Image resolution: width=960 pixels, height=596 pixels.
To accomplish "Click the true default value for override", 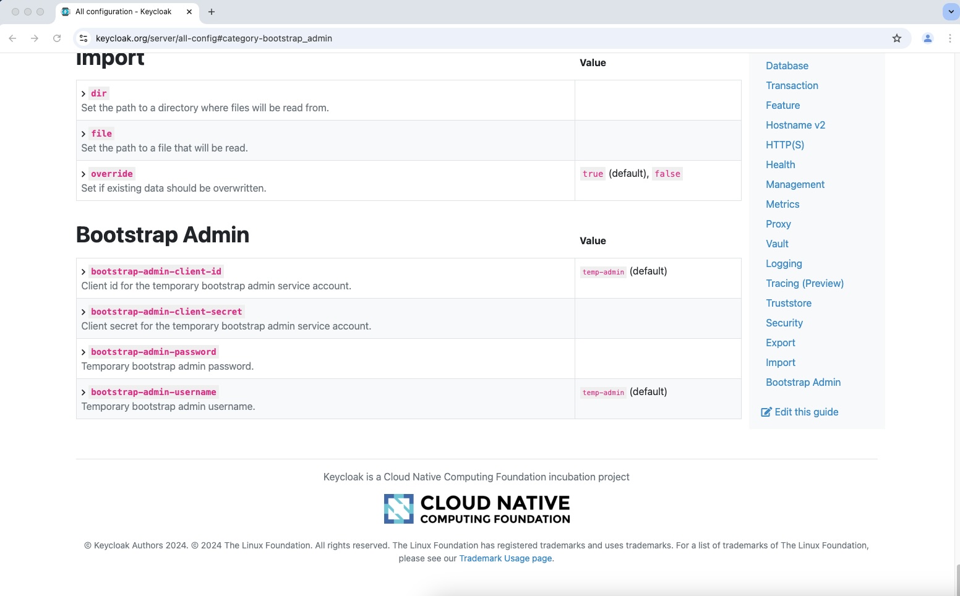I will (x=593, y=174).
